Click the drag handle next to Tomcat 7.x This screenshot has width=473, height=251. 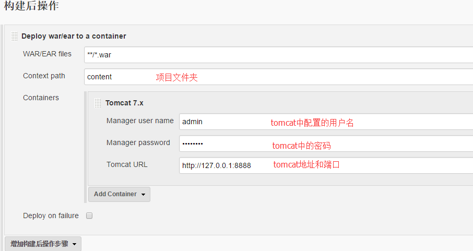pyautogui.click(x=98, y=103)
